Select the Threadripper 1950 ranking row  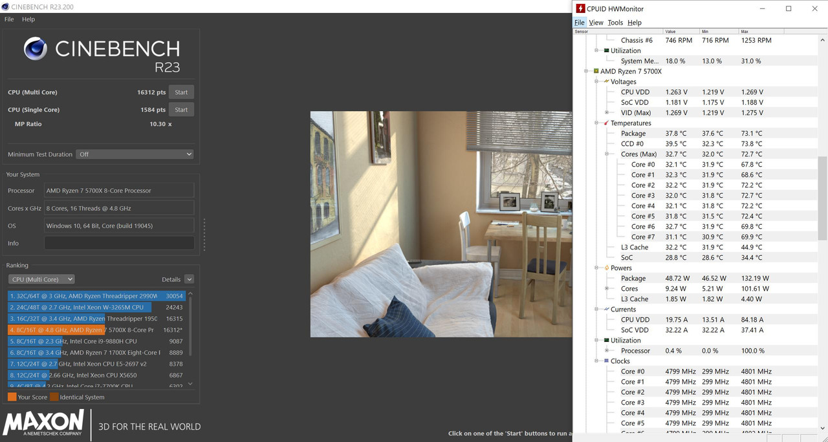pyautogui.click(x=96, y=319)
